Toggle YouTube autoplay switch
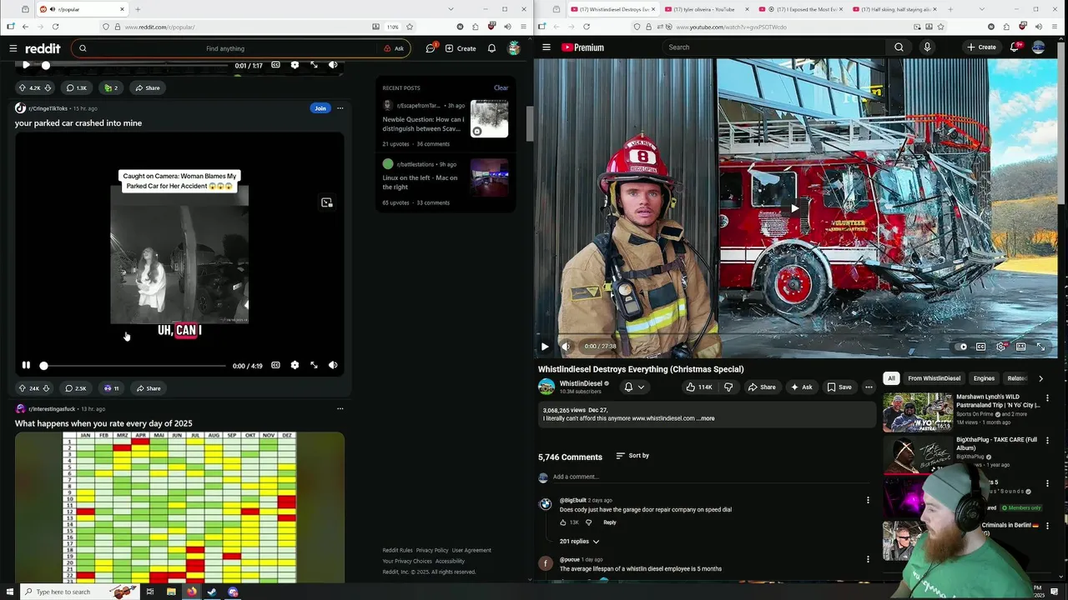Viewport: 1068px width, 600px height. [961, 347]
